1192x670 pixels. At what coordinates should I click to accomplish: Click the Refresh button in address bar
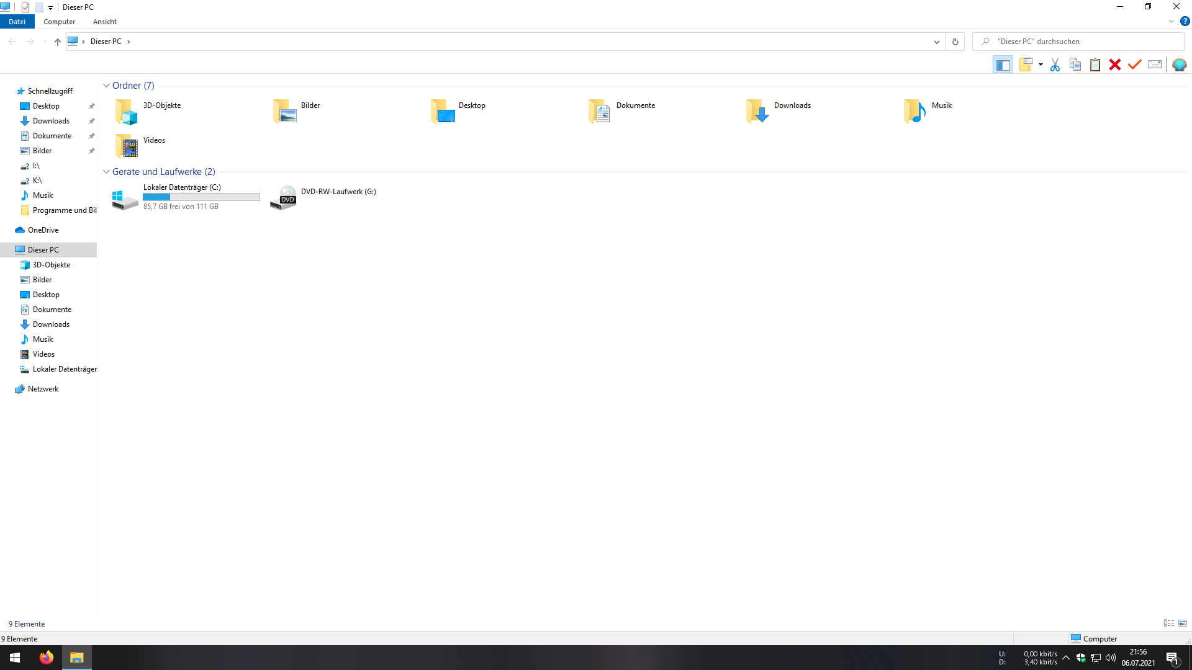[x=955, y=42]
